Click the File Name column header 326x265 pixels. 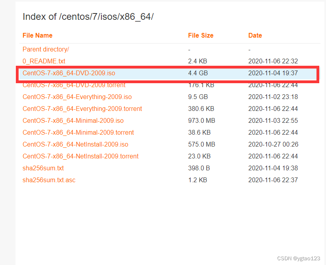(37, 35)
